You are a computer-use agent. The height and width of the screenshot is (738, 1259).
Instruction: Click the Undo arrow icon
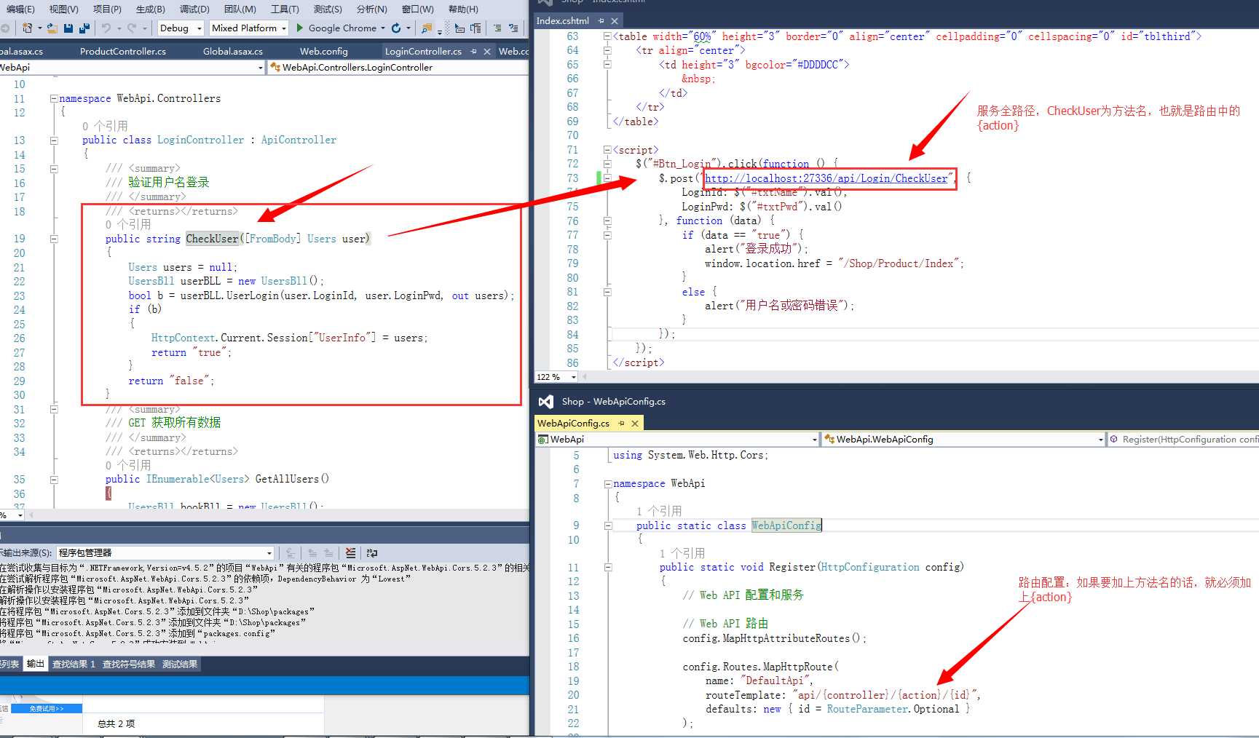(x=106, y=28)
